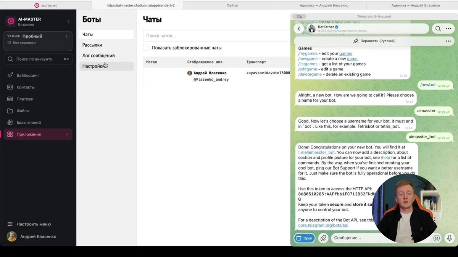Viewport: 458px width, 257px height.
Task: Focus the Поиск по аккаунту search field
Action: tap(38, 59)
